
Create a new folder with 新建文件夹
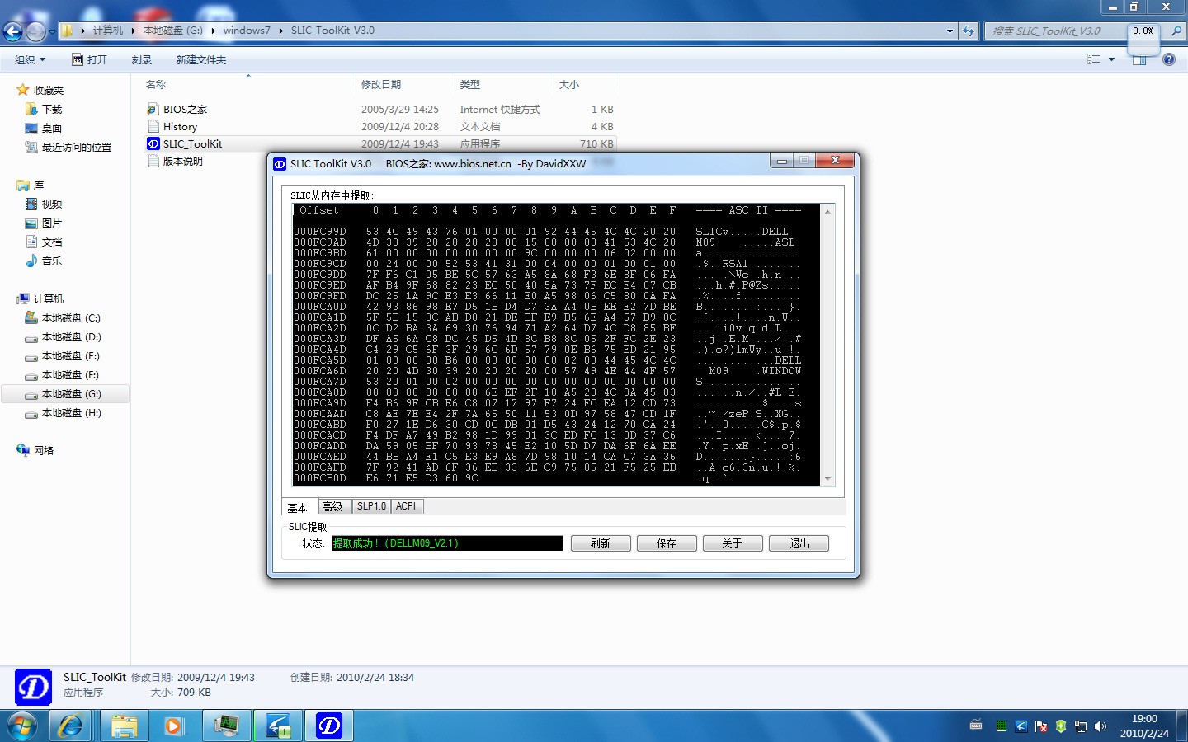[x=201, y=59]
